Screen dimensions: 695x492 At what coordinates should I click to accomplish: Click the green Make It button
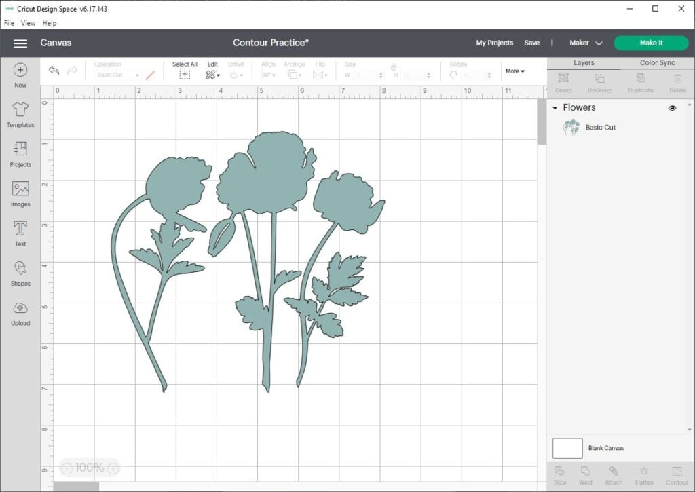[651, 43]
